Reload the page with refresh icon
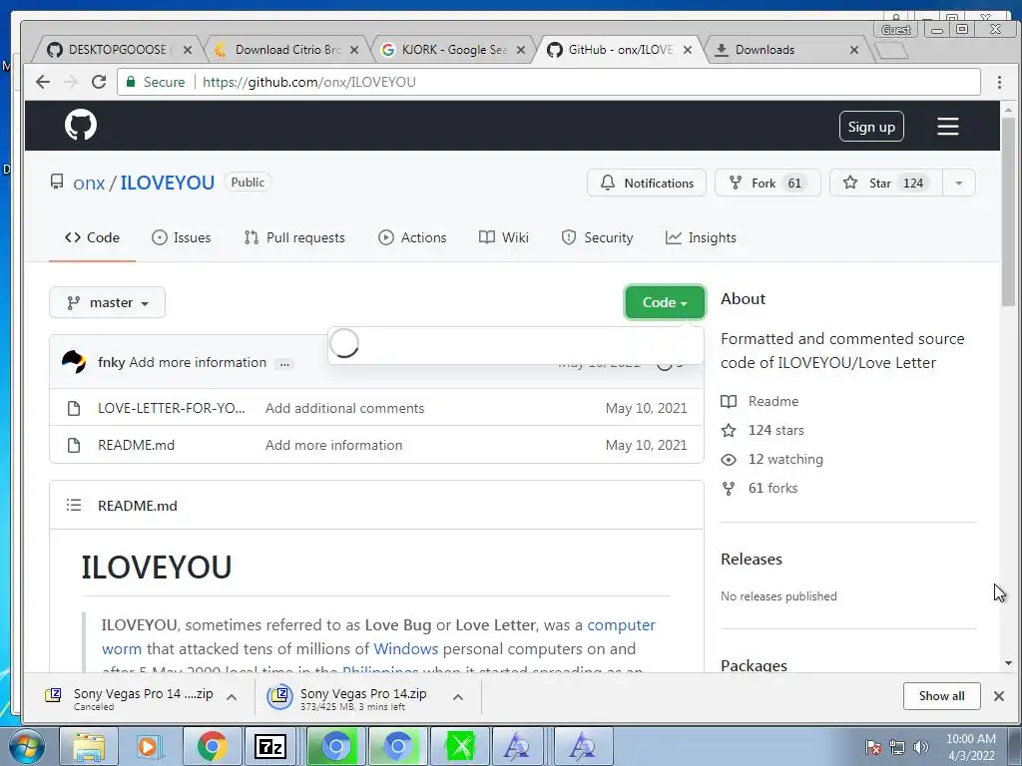This screenshot has width=1022, height=766. (99, 82)
